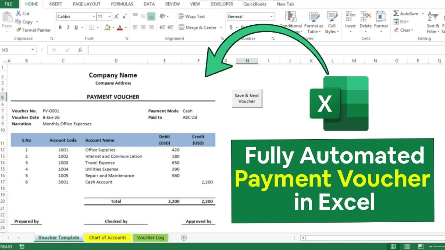445x250 pixels.
Task: Click the Insert cells icon
Action: (x=350, y=17)
